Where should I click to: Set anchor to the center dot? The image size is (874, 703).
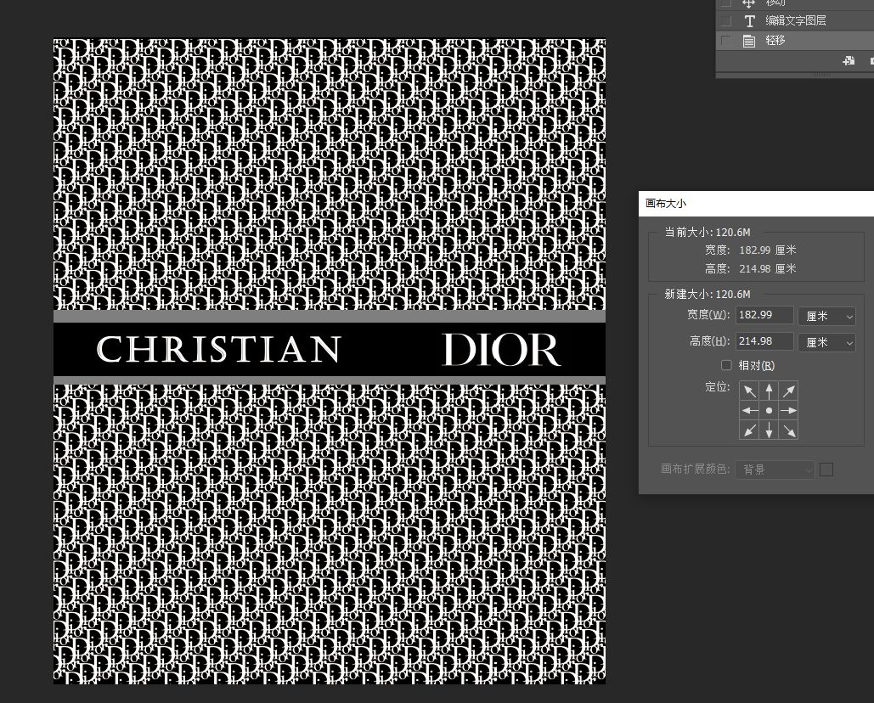click(x=770, y=411)
